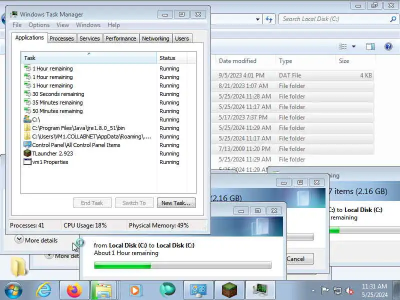Select the folder row dated 7/13/2009 11:20 PM
The width and height of the screenshot is (400, 300).
292,149
